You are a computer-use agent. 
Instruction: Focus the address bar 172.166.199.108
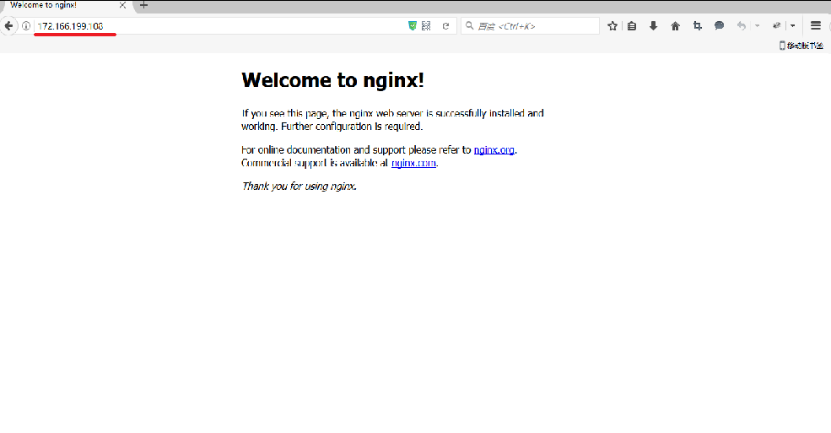click(220, 25)
